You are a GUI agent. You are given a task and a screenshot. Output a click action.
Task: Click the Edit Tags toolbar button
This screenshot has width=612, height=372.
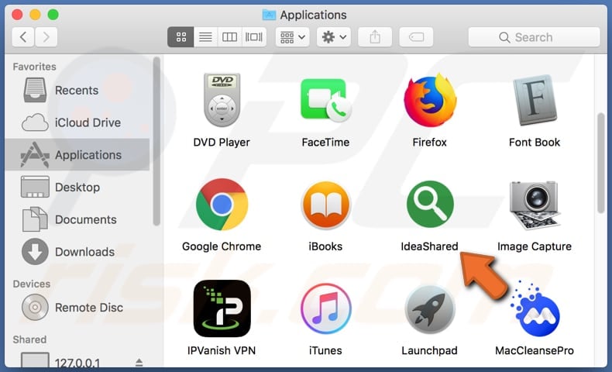(x=416, y=37)
